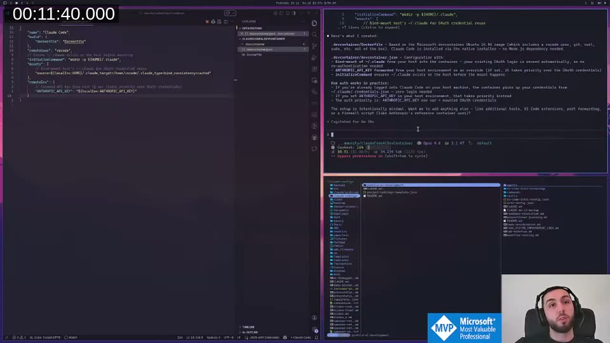Open the Remote Explorer icon in the activity bar
This screenshot has height=343, width=610.
tap(315, 81)
